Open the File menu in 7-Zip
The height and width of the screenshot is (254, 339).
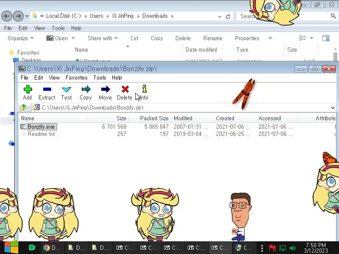pyautogui.click(x=25, y=77)
